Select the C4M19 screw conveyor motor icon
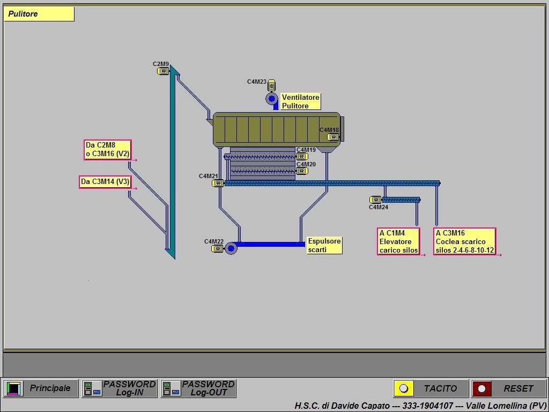 (x=302, y=157)
